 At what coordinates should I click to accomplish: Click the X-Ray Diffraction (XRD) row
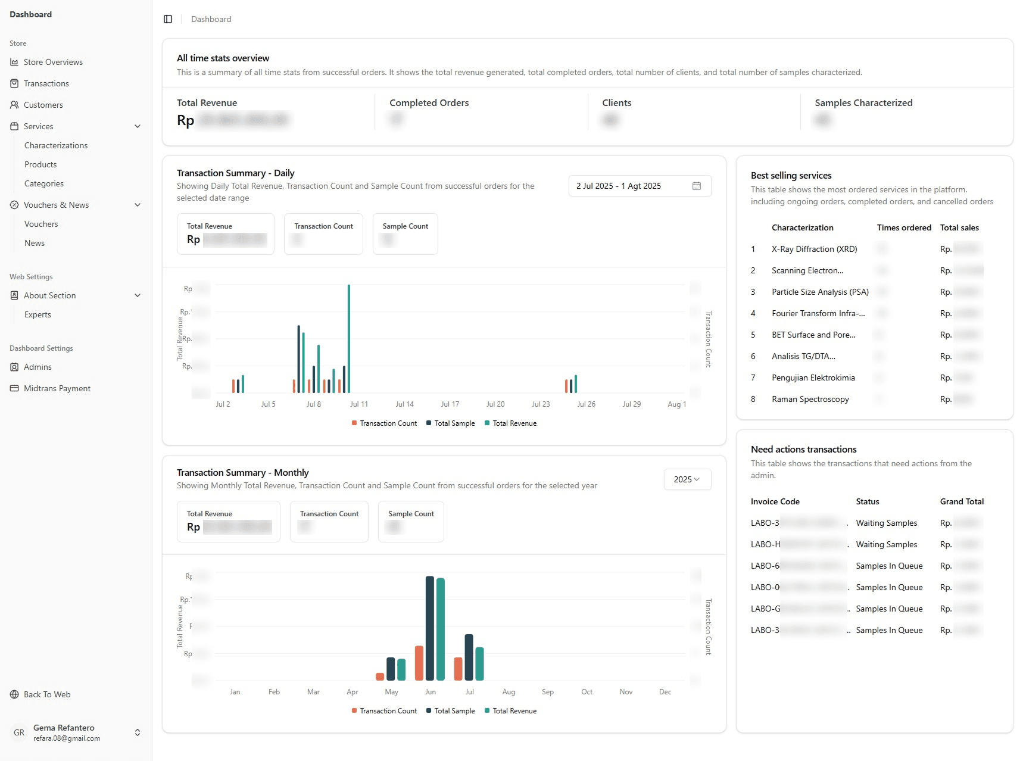point(814,249)
